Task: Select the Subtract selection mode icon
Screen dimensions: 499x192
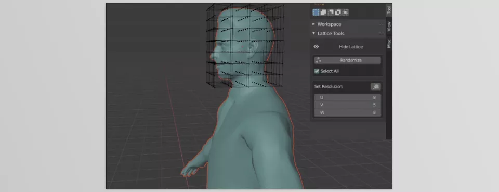Action: (x=331, y=12)
